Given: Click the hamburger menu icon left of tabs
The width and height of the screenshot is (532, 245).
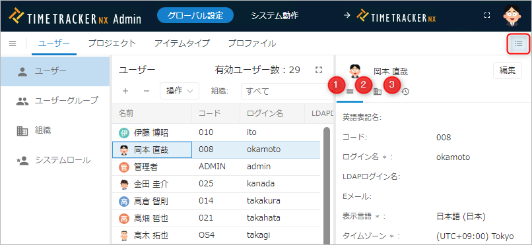Looking at the screenshot, I should coord(13,43).
